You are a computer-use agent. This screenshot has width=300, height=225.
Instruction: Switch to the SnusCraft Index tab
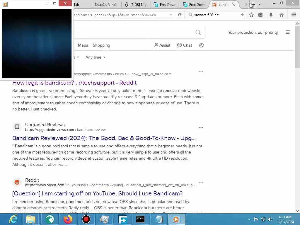(x=106, y=5)
